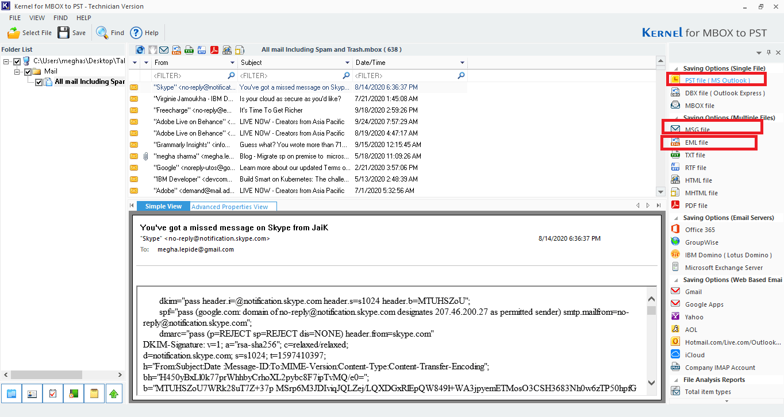The image size is (784, 417).
Task: Click message body scrollbar down arrow
Action: click(x=651, y=383)
